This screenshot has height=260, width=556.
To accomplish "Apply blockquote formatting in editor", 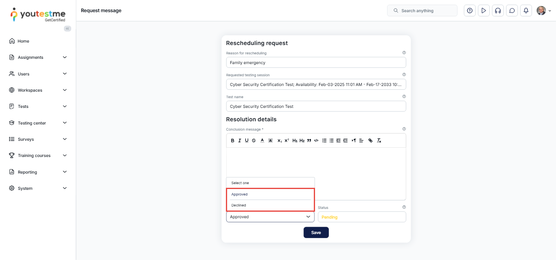I will [309, 140].
